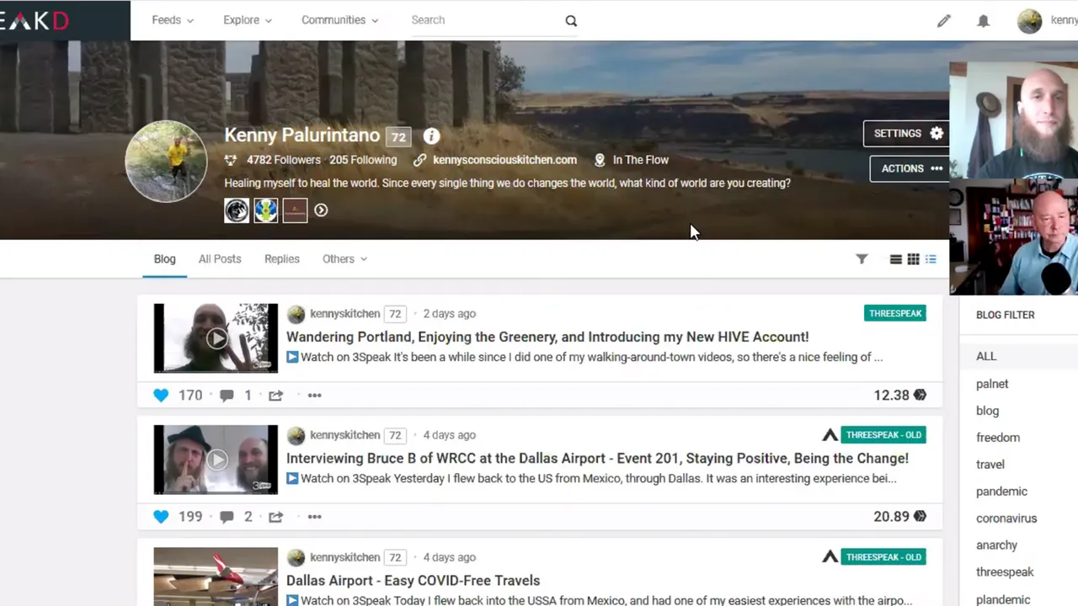The width and height of the screenshot is (1078, 606).
Task: Upvote the Bruce B interview post
Action: tap(161, 517)
